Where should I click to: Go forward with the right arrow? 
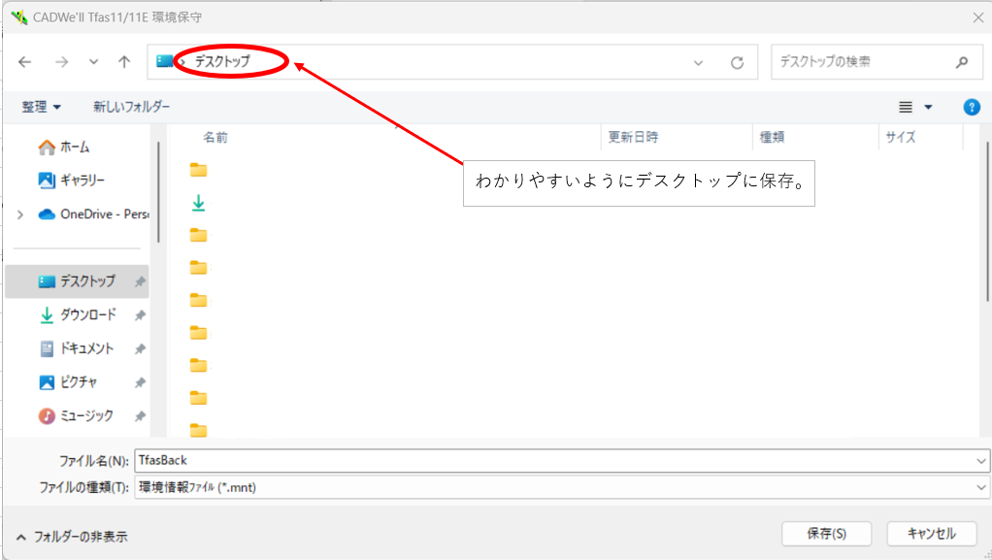point(61,62)
